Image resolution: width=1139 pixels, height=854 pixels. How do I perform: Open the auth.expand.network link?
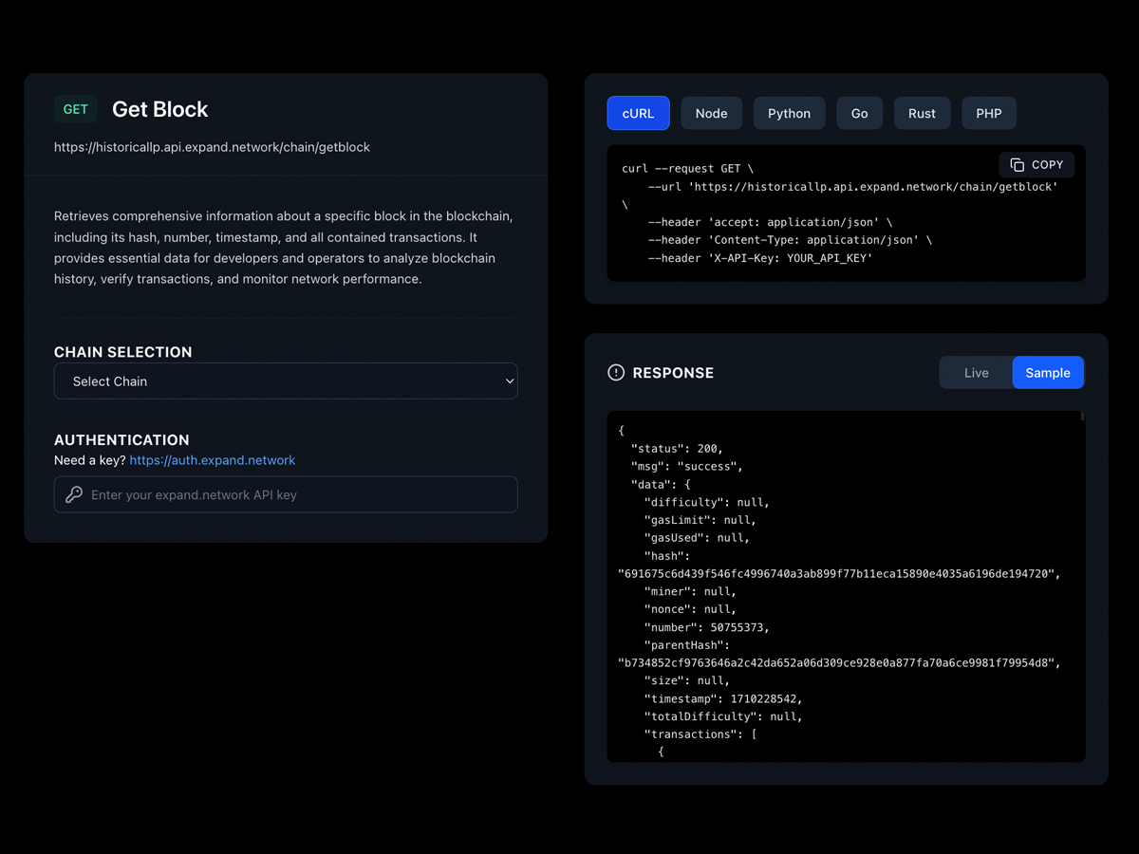point(213,460)
